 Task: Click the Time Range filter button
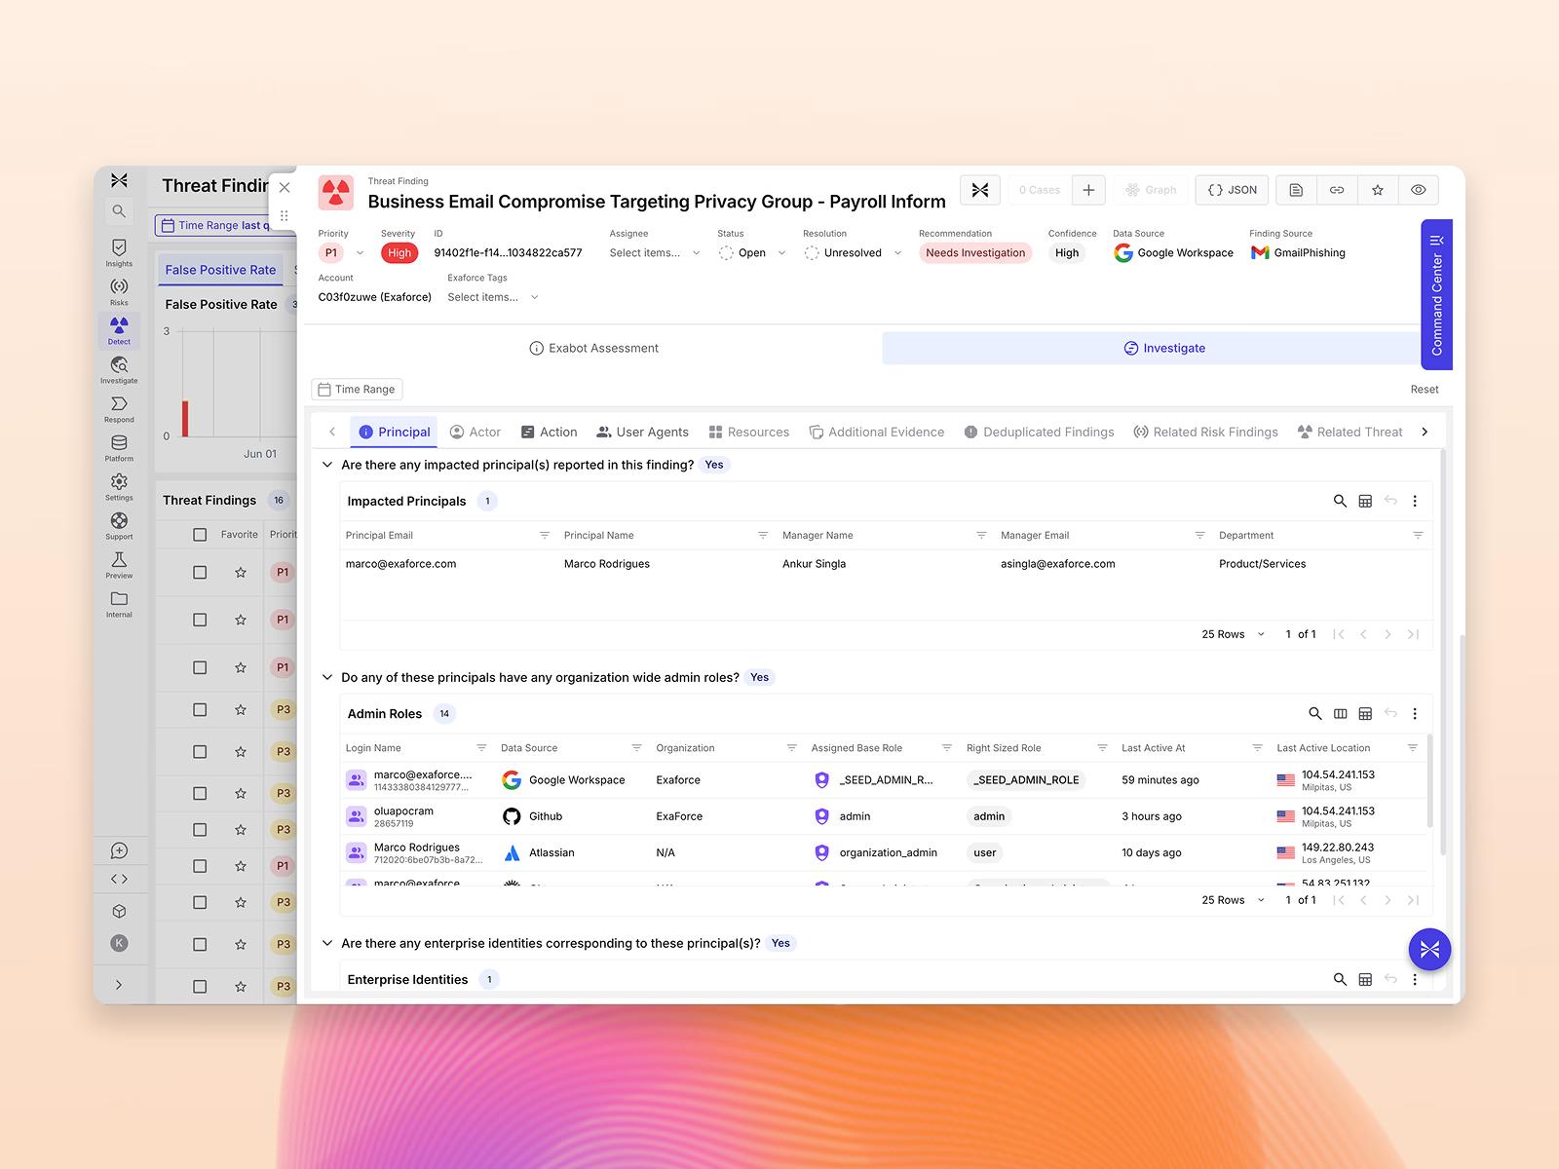point(357,389)
